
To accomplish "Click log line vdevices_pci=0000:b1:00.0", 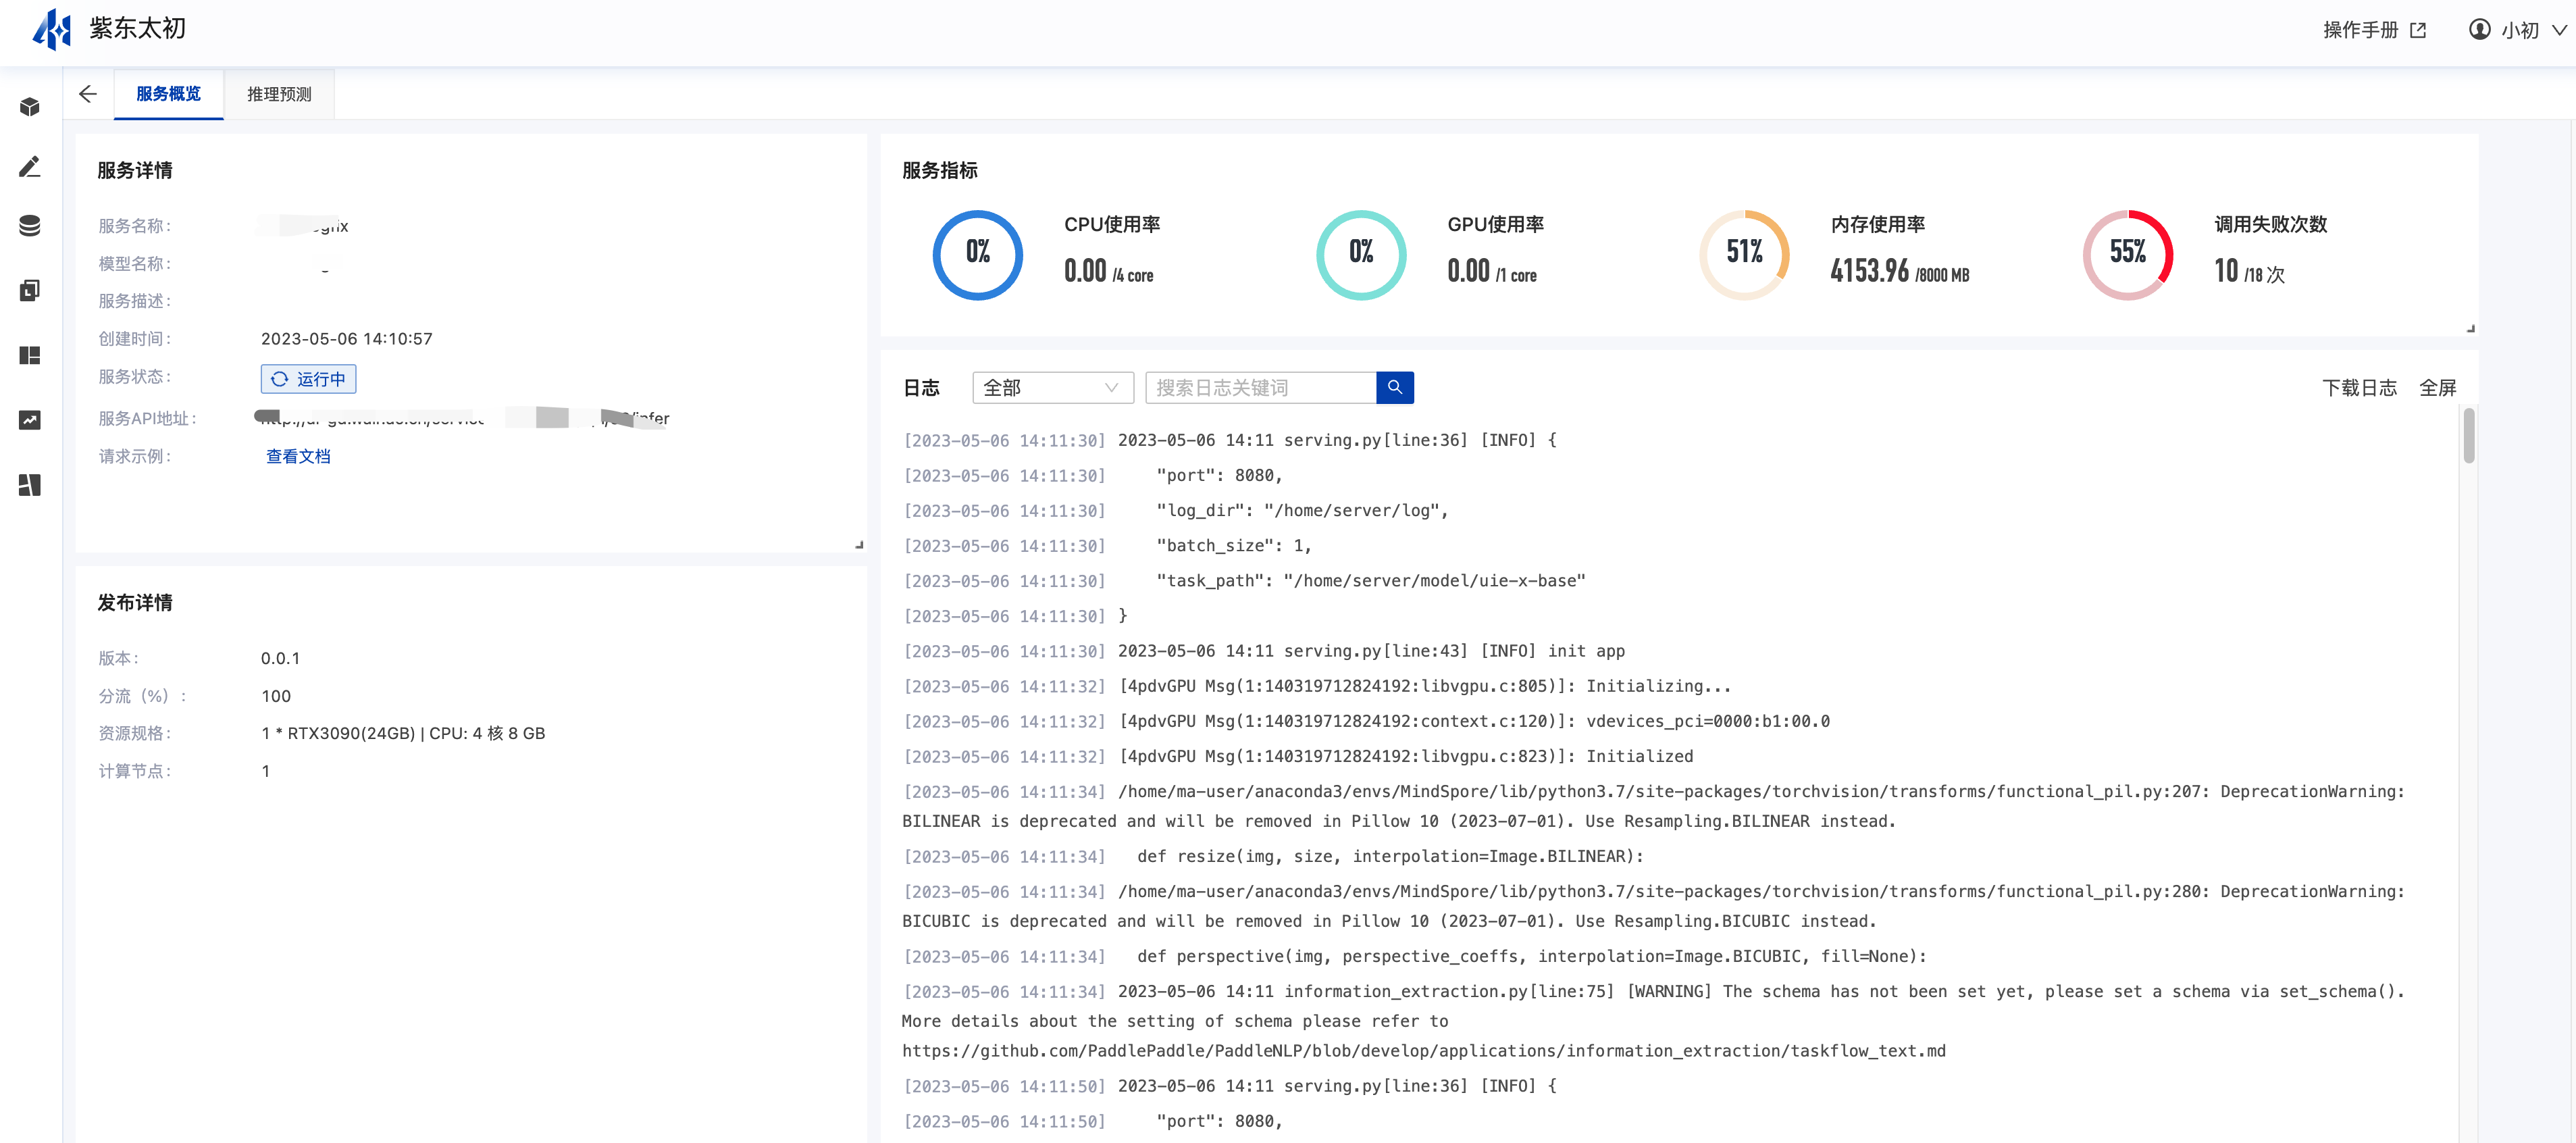I will [1366, 721].
